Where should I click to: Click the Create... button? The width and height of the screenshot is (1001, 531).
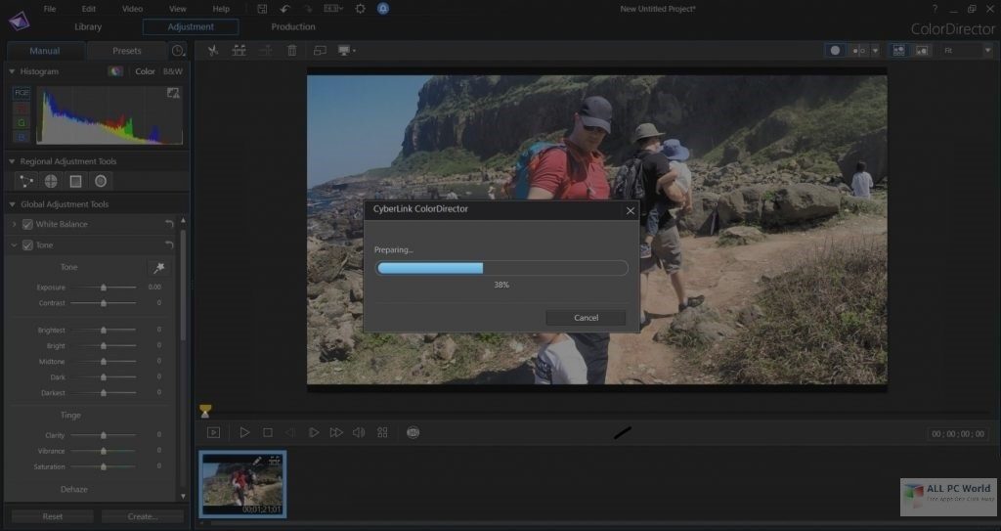click(143, 516)
